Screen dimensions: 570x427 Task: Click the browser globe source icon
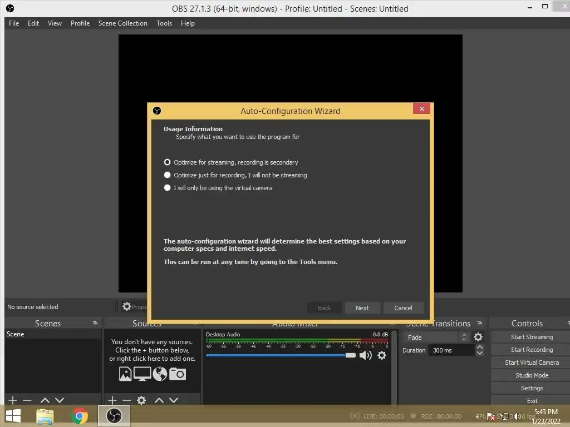pos(160,374)
